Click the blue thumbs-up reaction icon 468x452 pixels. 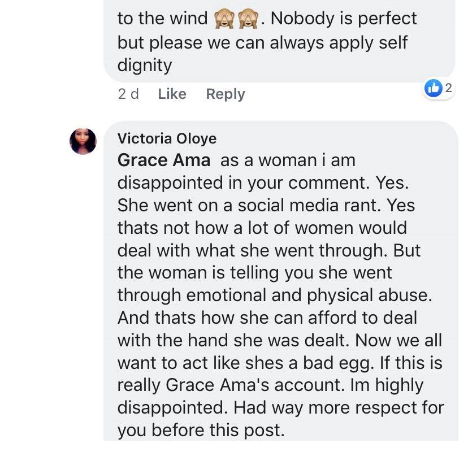433,88
